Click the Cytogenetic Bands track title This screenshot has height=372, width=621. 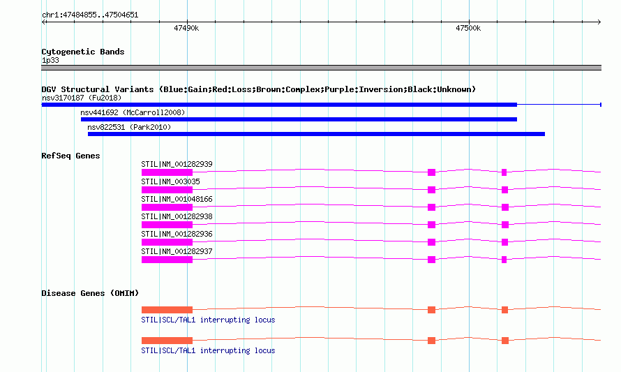point(83,52)
